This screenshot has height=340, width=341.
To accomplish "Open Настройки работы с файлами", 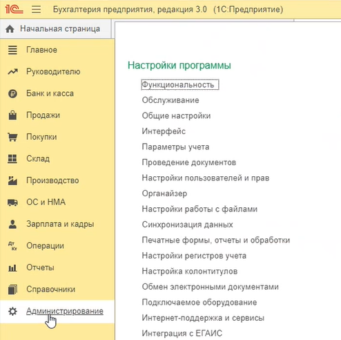I will (x=199, y=209).
